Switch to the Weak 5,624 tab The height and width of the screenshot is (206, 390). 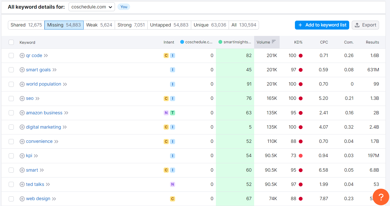pos(99,25)
